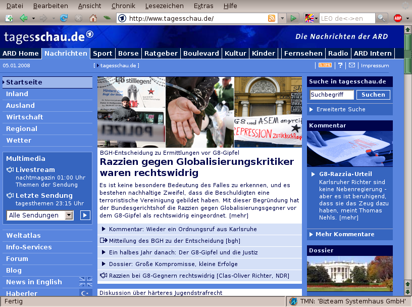412x307 pixels.
Task: Click the stop loading icon
Action: point(78,18)
